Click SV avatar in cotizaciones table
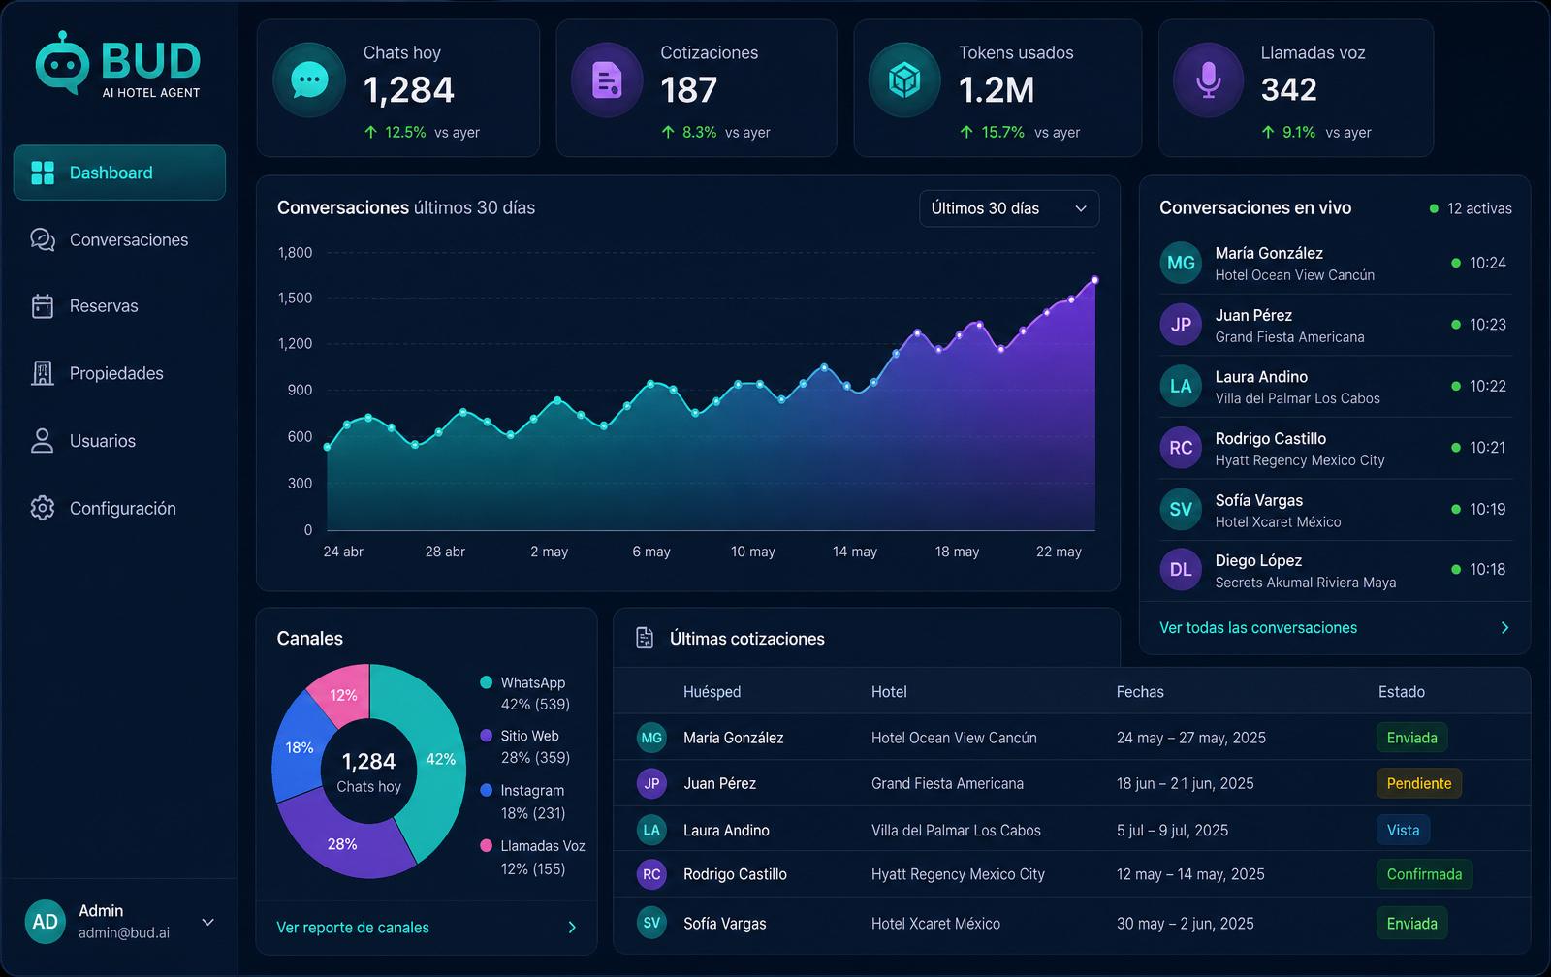 (x=651, y=923)
